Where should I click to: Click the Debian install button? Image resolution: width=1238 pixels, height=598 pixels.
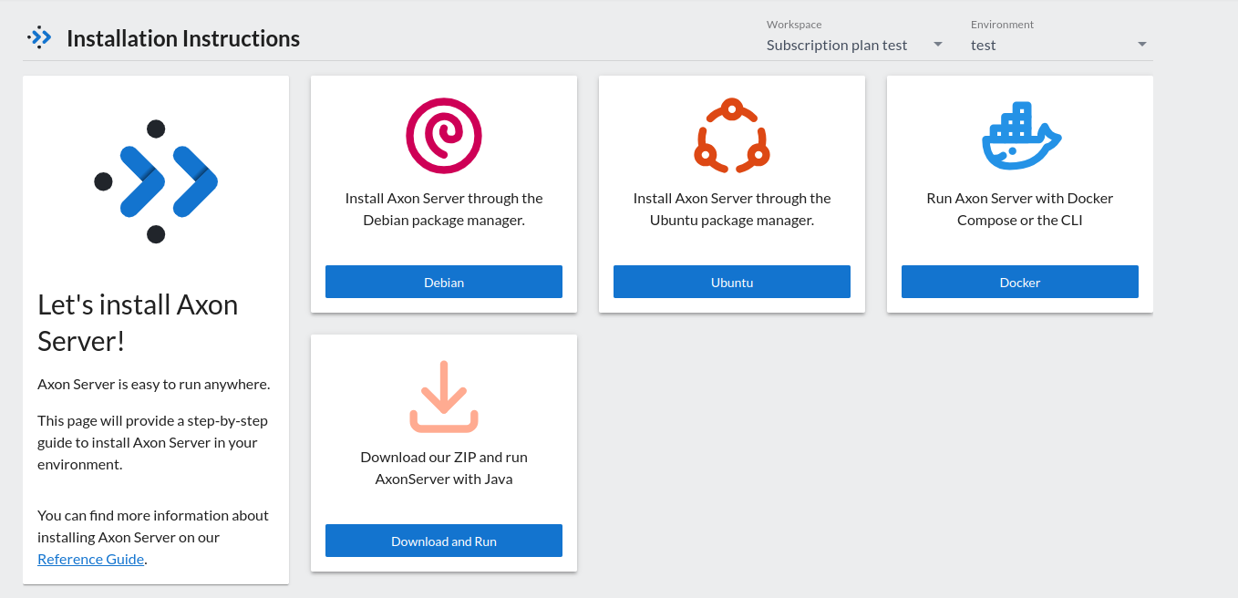443,282
